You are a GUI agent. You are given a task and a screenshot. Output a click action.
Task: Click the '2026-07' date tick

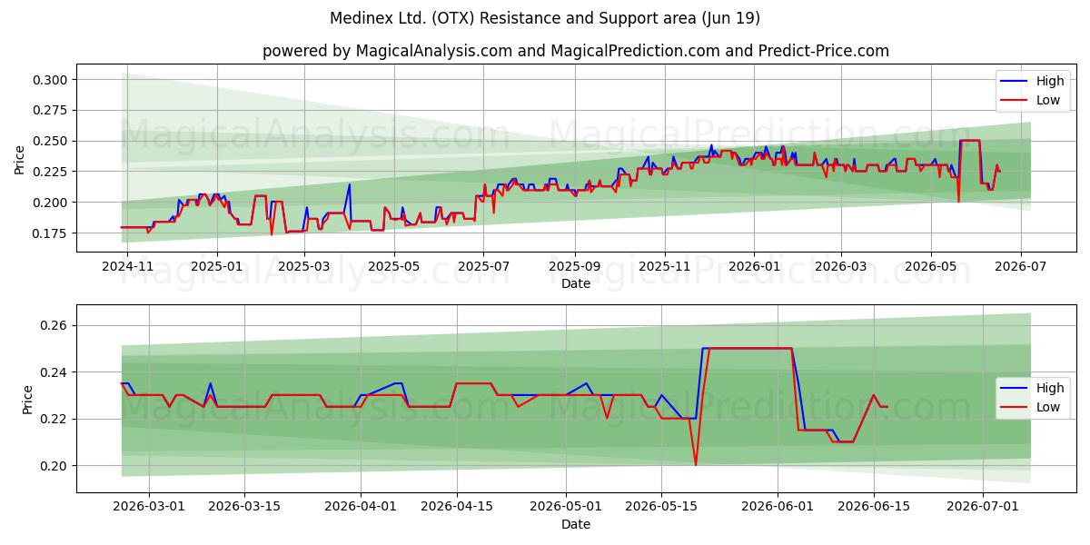coord(1020,267)
